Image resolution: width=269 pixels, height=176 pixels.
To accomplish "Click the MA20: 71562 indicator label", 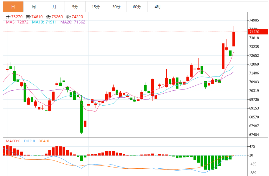I will (x=73, y=22).
